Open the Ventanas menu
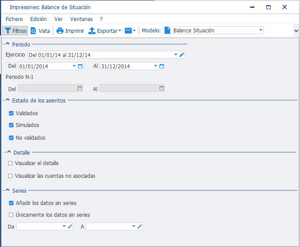Screen dimensions: 300x247 click(81, 19)
